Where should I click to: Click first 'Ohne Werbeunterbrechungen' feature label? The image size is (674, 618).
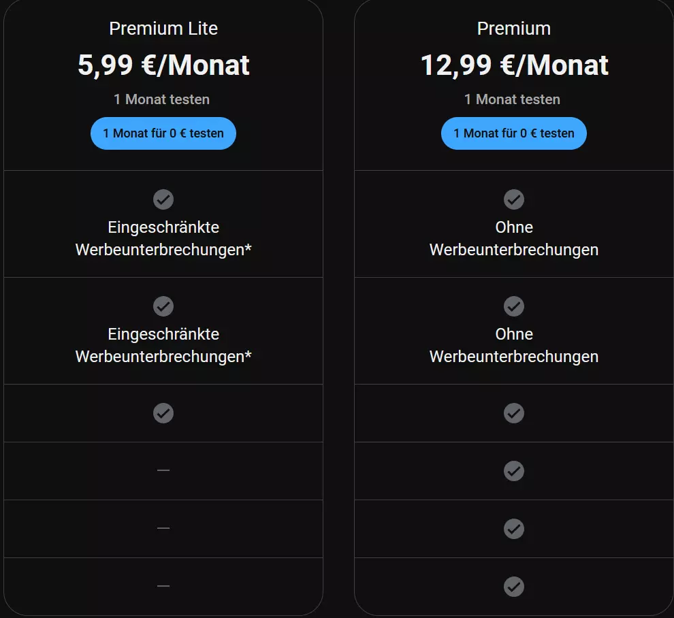[513, 238]
